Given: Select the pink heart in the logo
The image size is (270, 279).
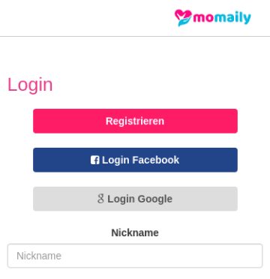Looking at the screenshot, I should 183,14.
